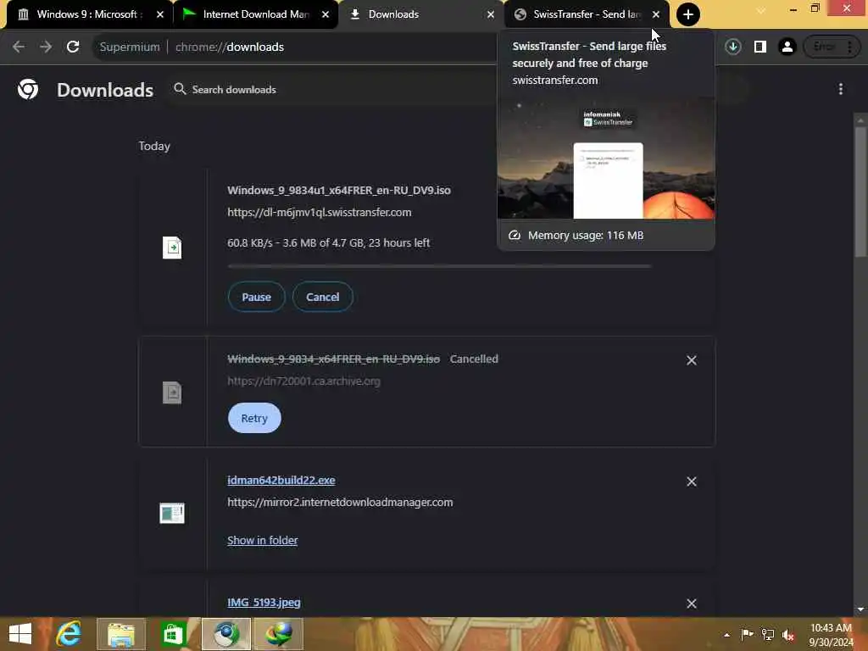Launch Internet Explorer from taskbar
Image resolution: width=868 pixels, height=651 pixels.
tap(69, 634)
